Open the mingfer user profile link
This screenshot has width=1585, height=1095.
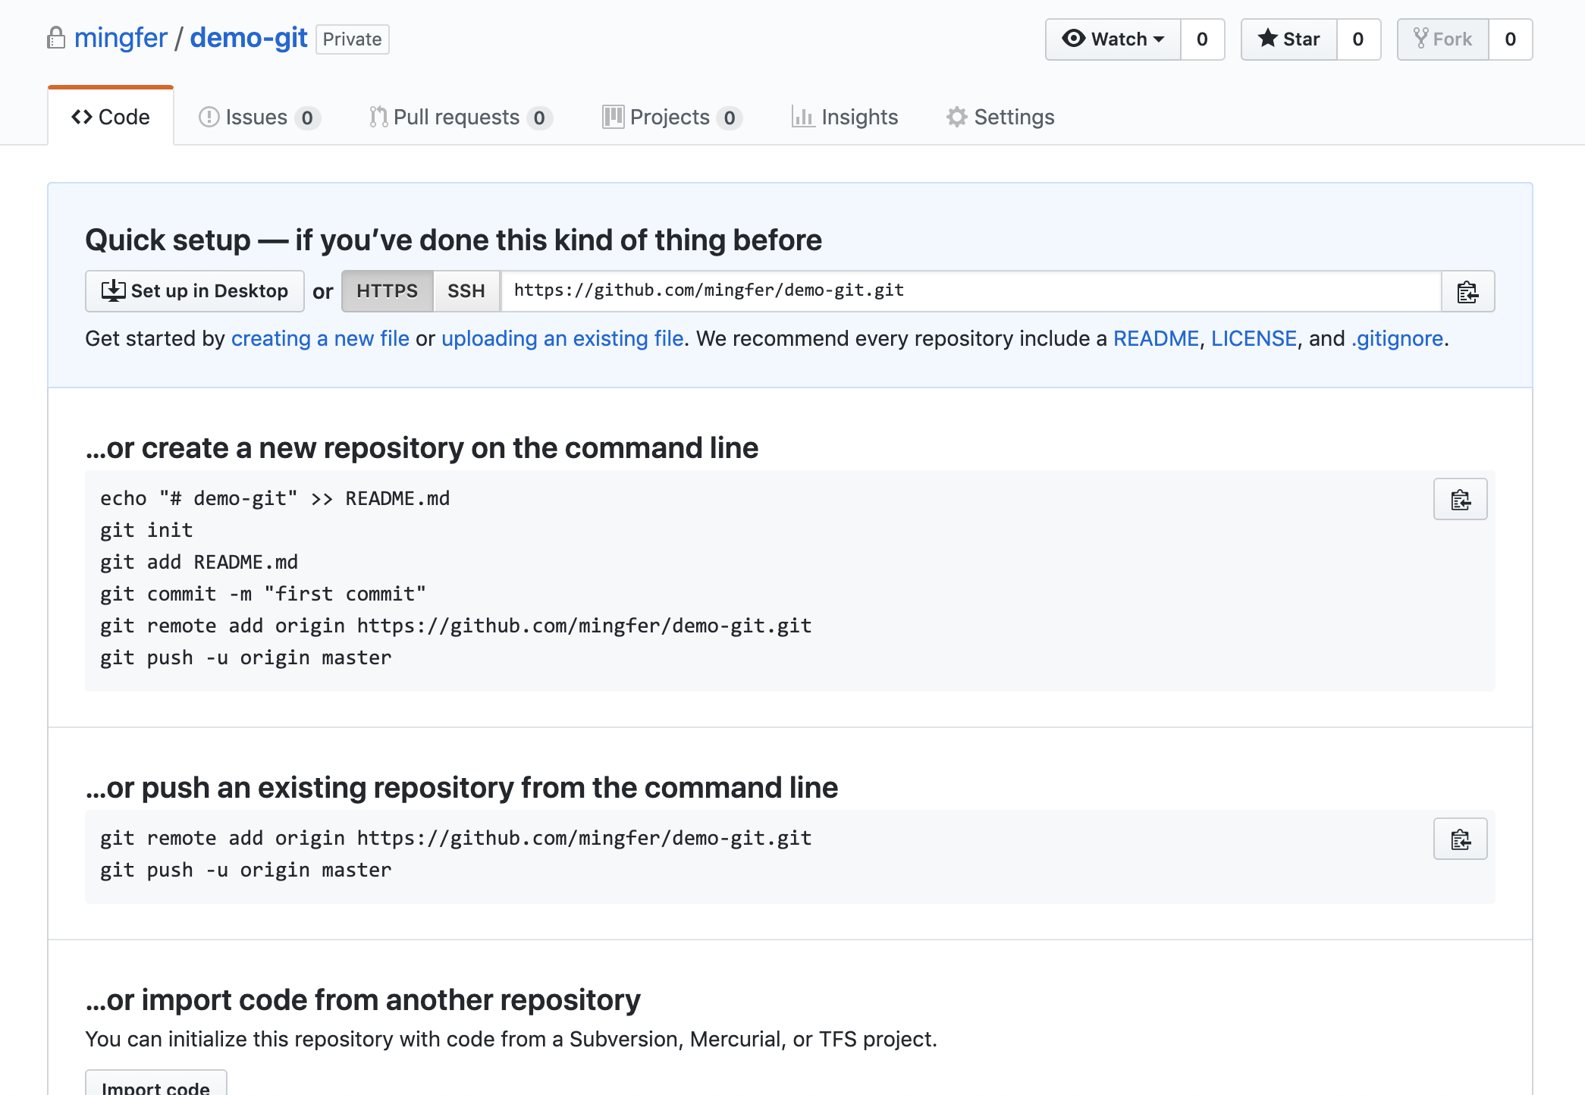pyautogui.click(x=121, y=38)
